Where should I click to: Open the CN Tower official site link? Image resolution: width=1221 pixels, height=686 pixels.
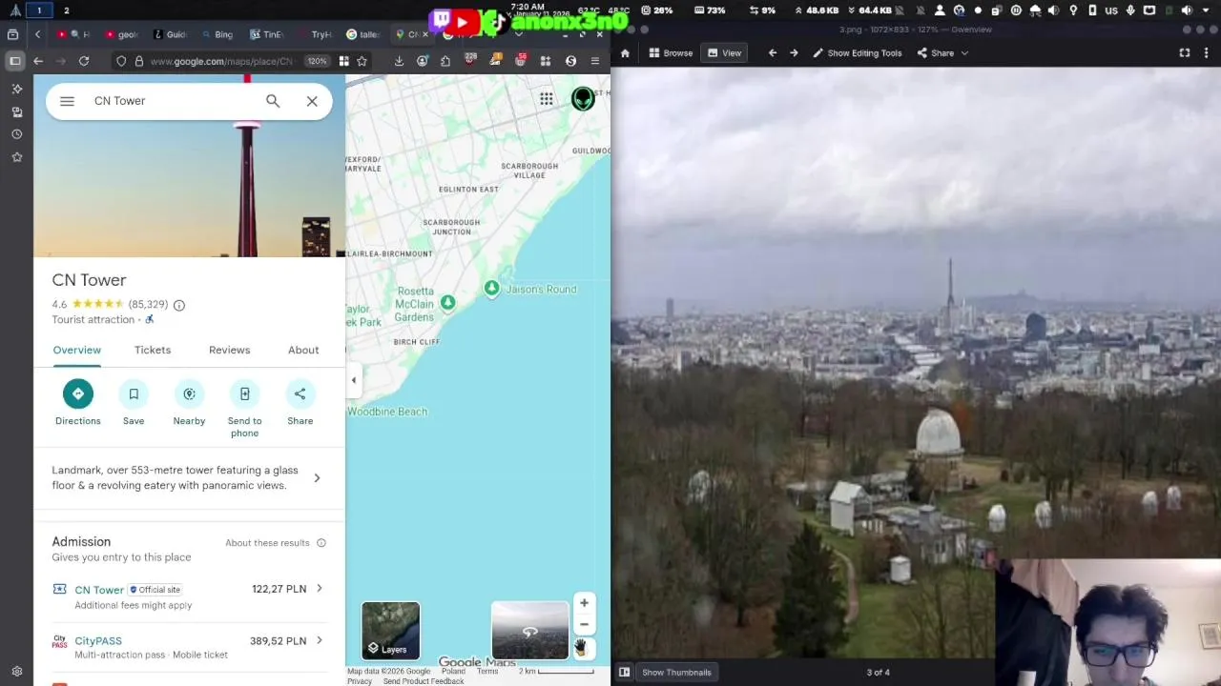pyautogui.click(x=99, y=590)
